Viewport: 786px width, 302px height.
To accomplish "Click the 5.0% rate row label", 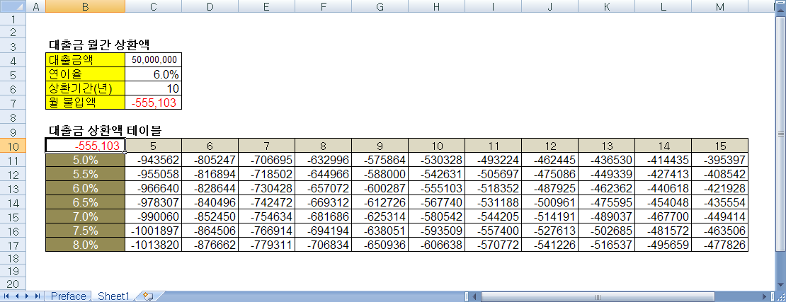I will tap(85, 161).
